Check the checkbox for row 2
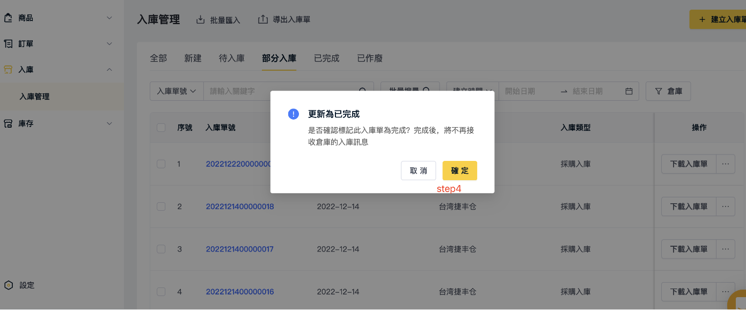Viewport: 746px width, 310px height. (x=161, y=206)
